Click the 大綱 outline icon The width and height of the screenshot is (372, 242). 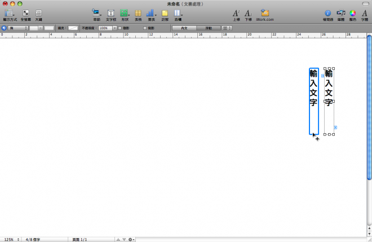click(38, 13)
